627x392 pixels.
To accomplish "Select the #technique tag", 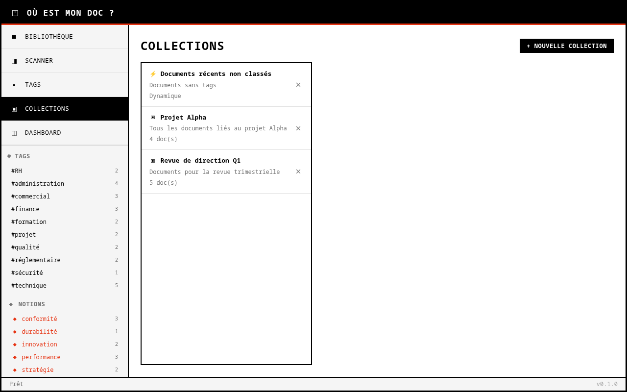I will (x=28, y=285).
